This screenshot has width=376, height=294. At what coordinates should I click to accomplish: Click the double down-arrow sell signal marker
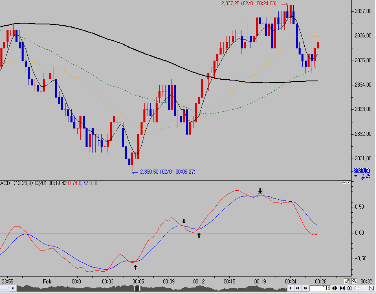(x=260, y=191)
